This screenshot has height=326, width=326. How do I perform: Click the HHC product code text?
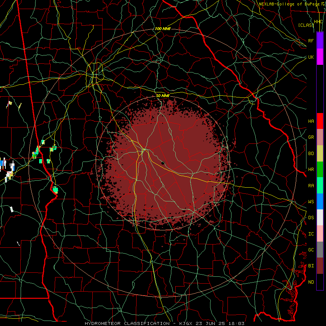(318, 22)
